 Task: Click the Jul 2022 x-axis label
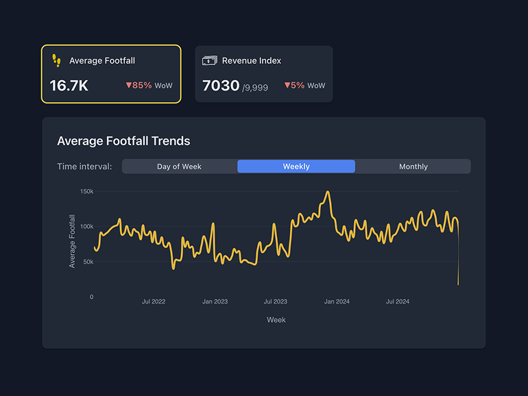(154, 301)
